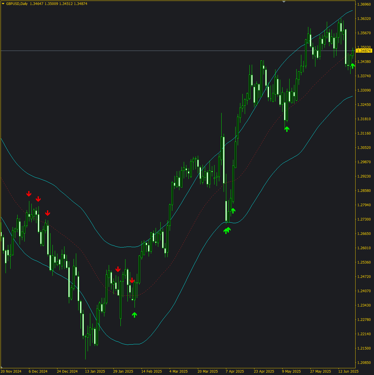Click the 23 Apr 2025 date label

click(264, 371)
